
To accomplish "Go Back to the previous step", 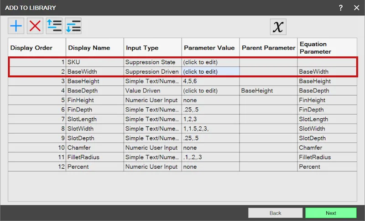I will [276, 213].
